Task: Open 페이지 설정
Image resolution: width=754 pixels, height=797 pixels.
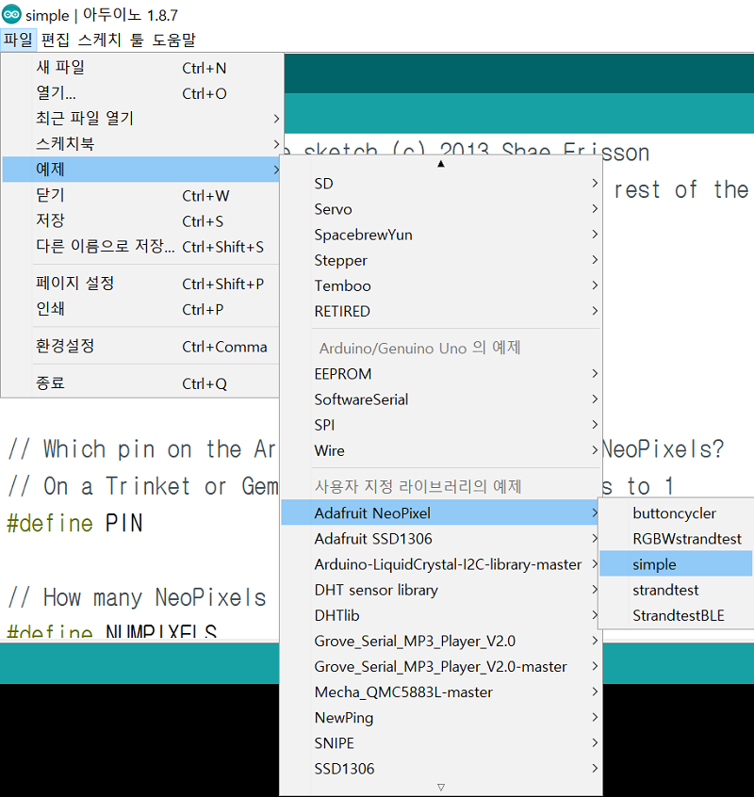Action: (x=140, y=284)
